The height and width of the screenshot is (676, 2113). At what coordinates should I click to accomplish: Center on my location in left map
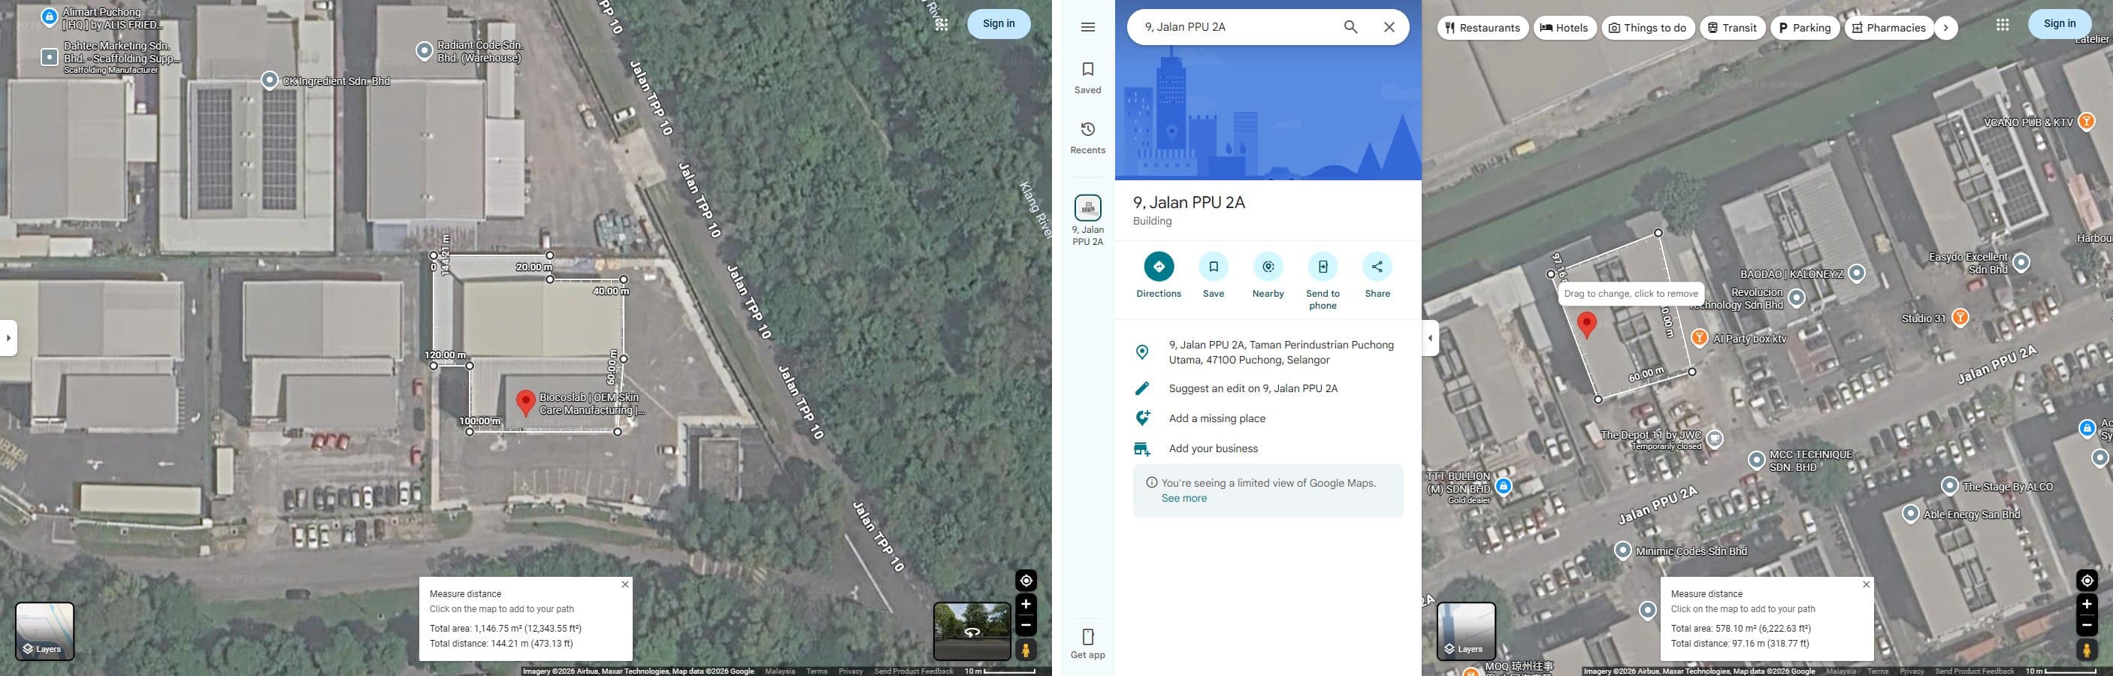[1026, 581]
